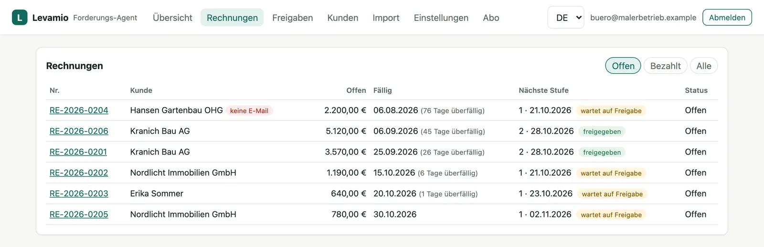764x247 pixels.
Task: Open invoice RE-2026-0206
Action: [79, 131]
